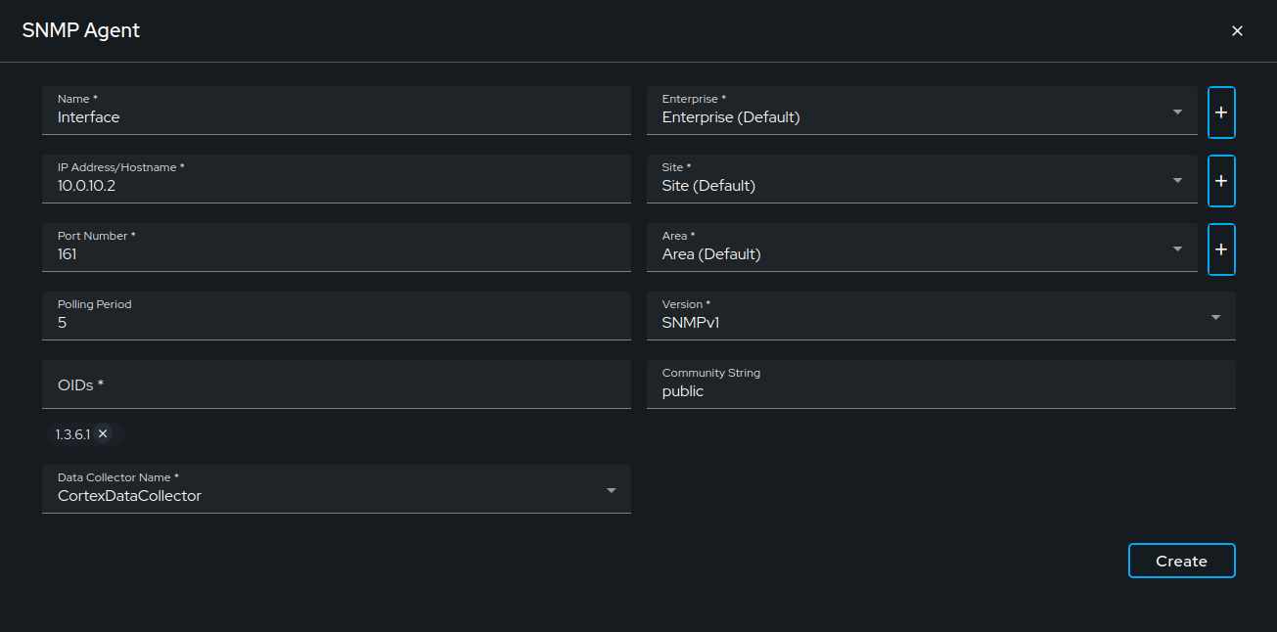This screenshot has width=1277, height=632.
Task: Click the Create button
Action: [1181, 561]
